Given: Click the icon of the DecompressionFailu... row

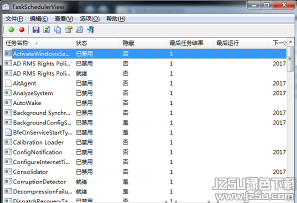Looking at the screenshot, I should pos(8,191).
